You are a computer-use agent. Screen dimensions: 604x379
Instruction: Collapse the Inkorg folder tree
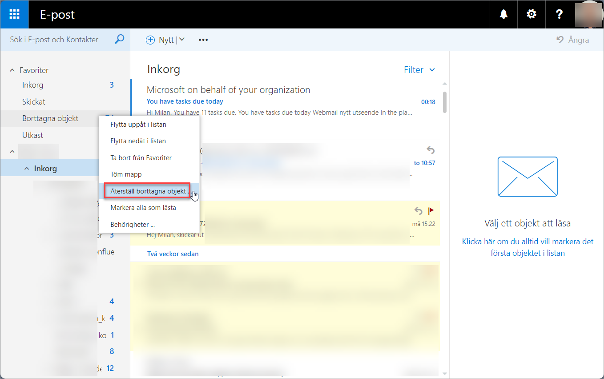click(x=27, y=169)
